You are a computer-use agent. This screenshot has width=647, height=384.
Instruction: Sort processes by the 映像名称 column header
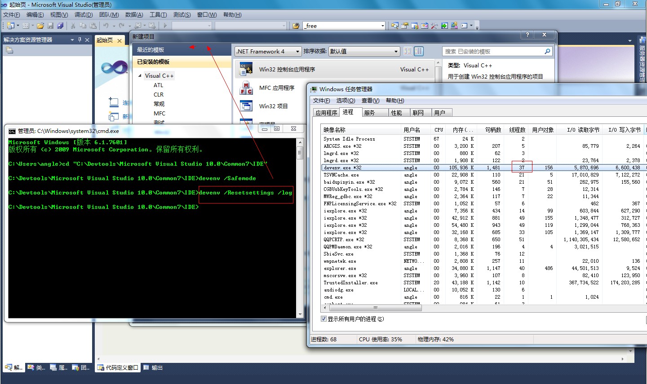pyautogui.click(x=361, y=130)
